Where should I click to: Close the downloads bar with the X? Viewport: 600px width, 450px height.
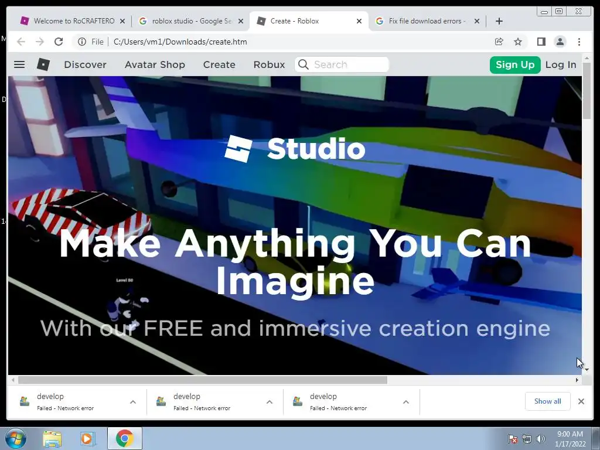[581, 401]
